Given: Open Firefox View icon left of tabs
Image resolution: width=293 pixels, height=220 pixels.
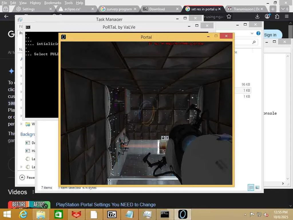Looking at the screenshot, I should click(x=6, y=9).
